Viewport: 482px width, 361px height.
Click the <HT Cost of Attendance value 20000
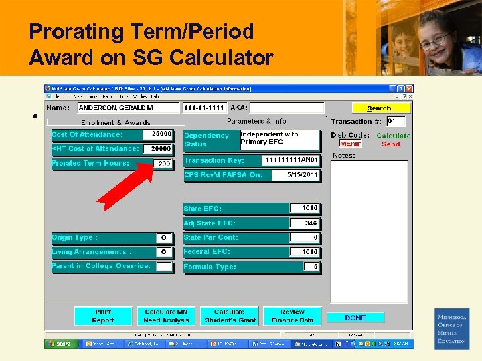tap(157, 149)
